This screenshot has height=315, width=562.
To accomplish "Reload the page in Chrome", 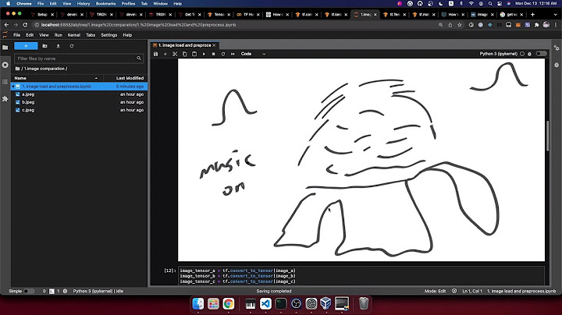I will (25, 25).
